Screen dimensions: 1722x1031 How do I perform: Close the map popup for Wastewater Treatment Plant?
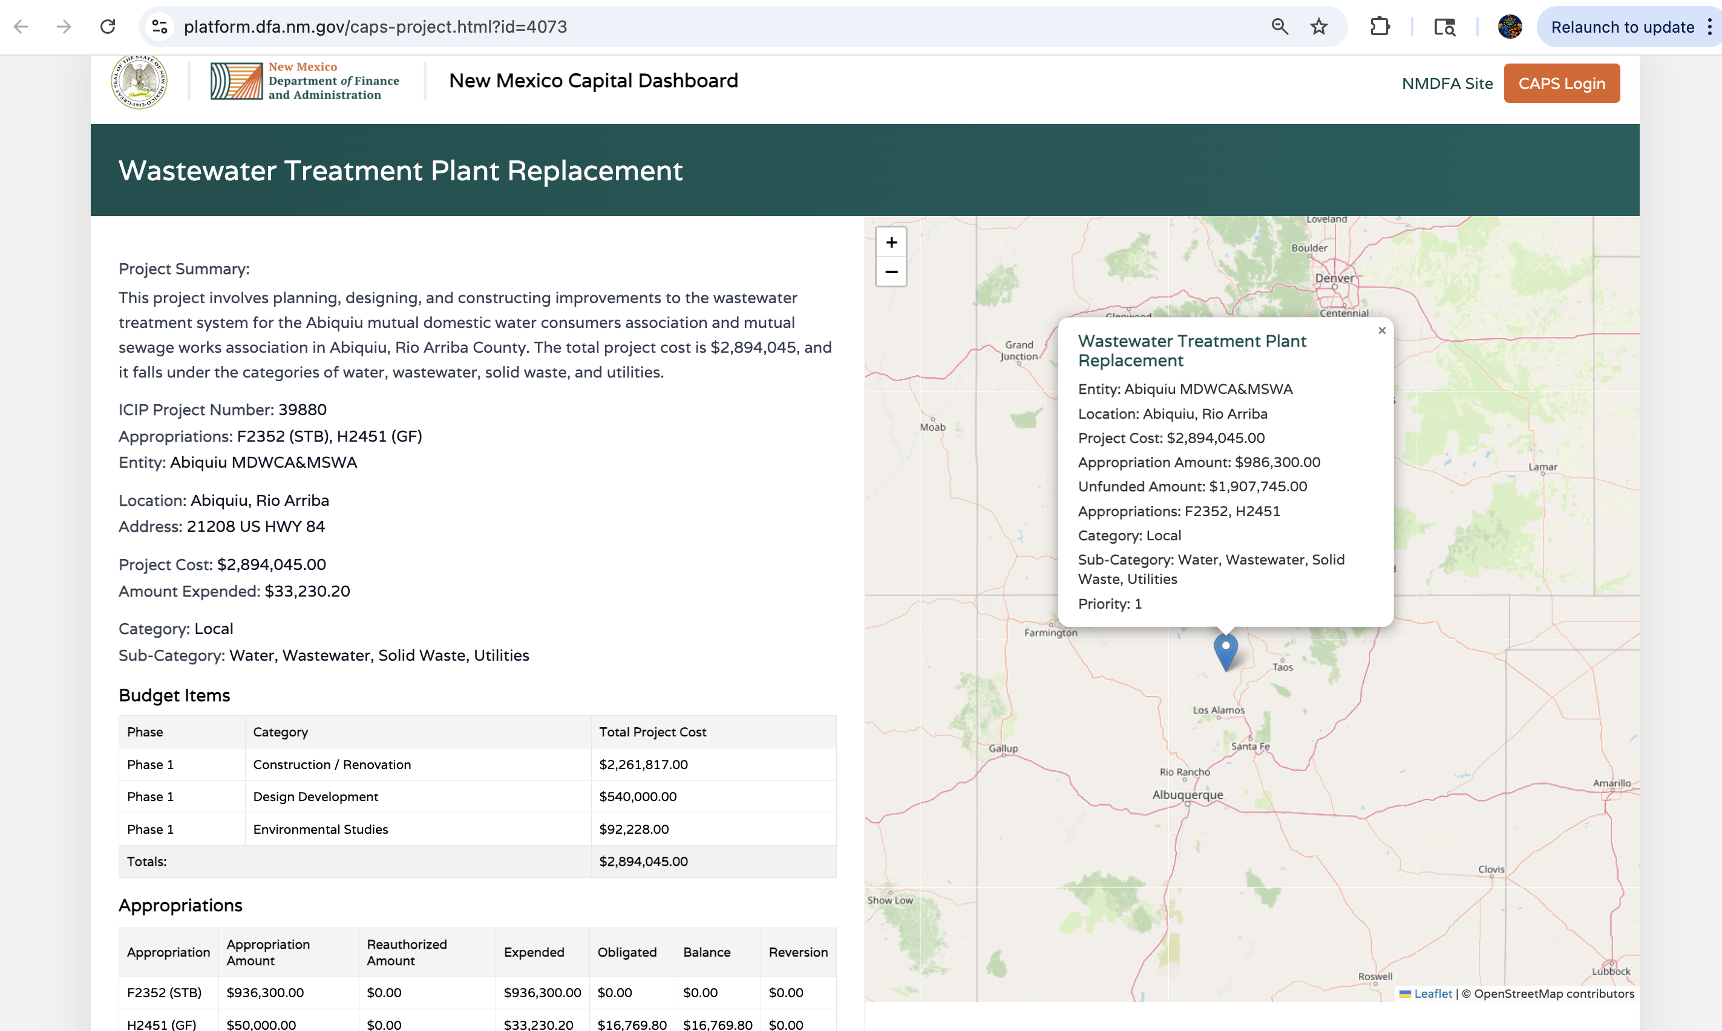pyautogui.click(x=1381, y=331)
